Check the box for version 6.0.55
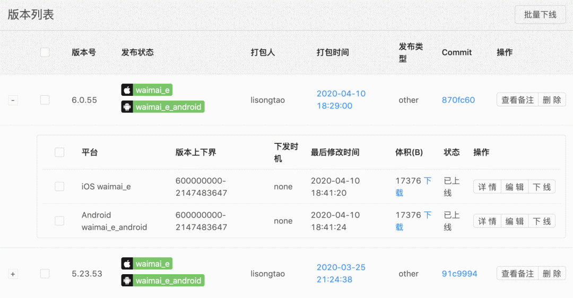Screen dimensions: 573x298 point(45,100)
